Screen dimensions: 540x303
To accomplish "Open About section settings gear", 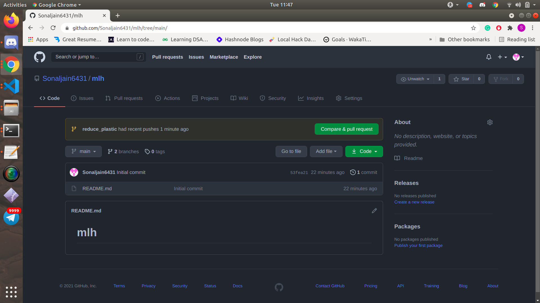I will click(490, 122).
